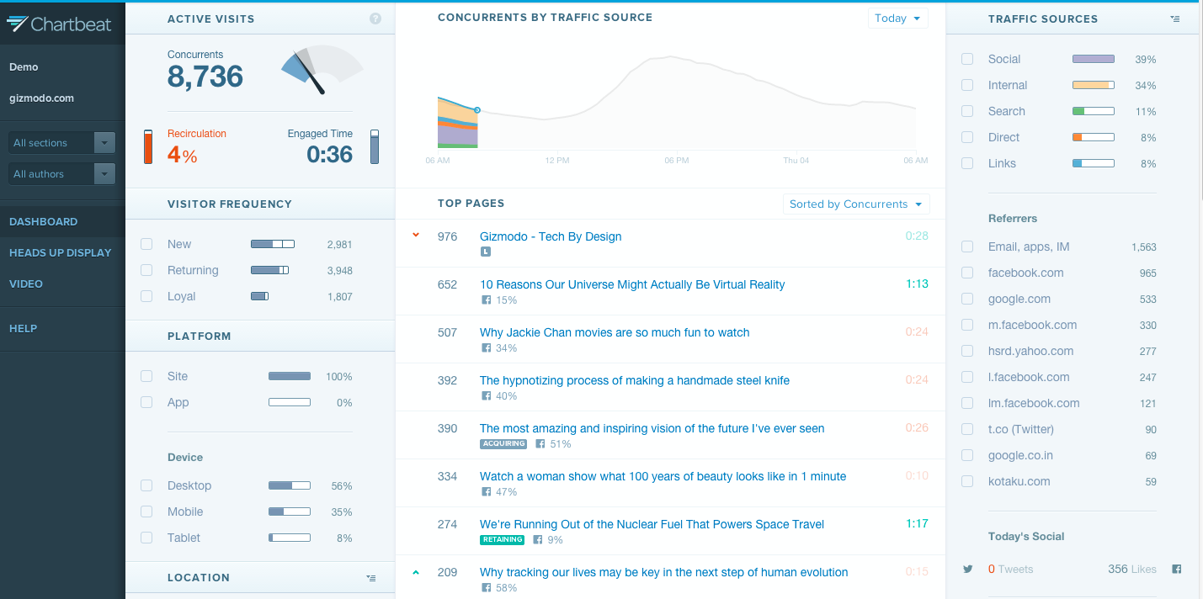Click the concurrents gauge dial

pos(322,69)
